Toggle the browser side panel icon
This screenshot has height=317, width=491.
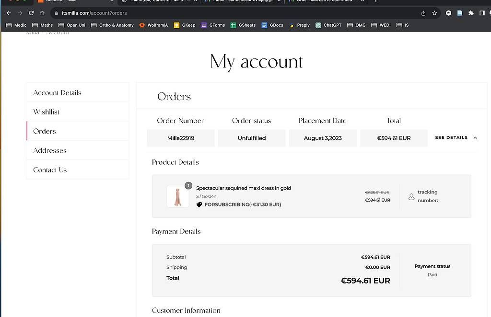(x=482, y=13)
